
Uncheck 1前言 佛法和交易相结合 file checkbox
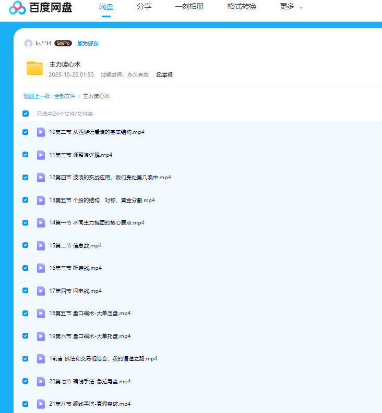26,358
